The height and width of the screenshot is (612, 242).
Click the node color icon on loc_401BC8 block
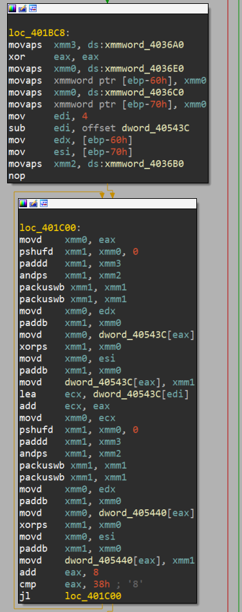pos(12,8)
